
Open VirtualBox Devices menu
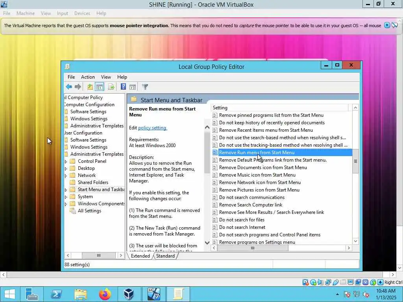pos(82,13)
